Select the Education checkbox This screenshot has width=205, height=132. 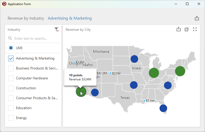tap(11, 108)
